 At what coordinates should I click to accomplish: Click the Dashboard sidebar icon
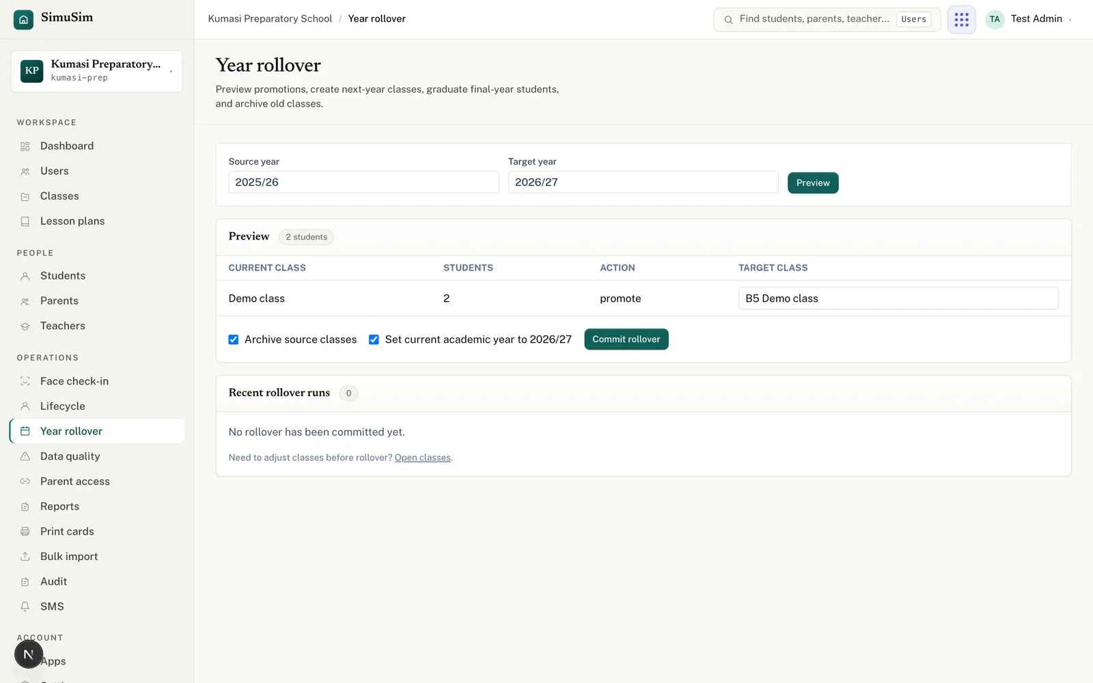(25, 146)
